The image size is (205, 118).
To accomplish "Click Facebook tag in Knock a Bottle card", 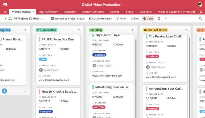I will 46,112.
